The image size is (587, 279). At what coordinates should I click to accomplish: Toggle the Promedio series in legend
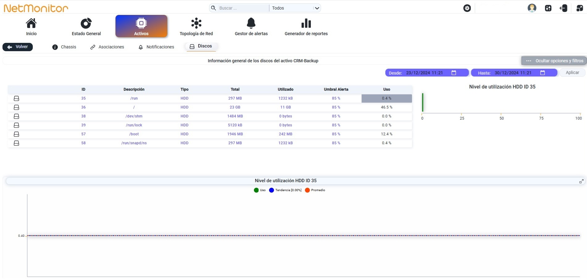(x=315, y=190)
